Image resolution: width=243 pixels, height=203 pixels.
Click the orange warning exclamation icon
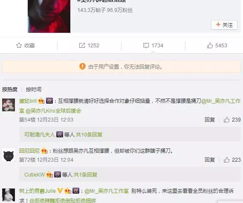[82, 67]
